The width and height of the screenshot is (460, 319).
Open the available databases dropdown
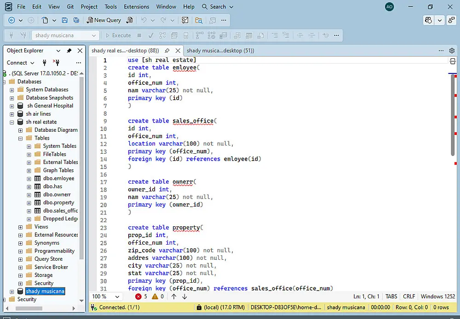pos(94,35)
